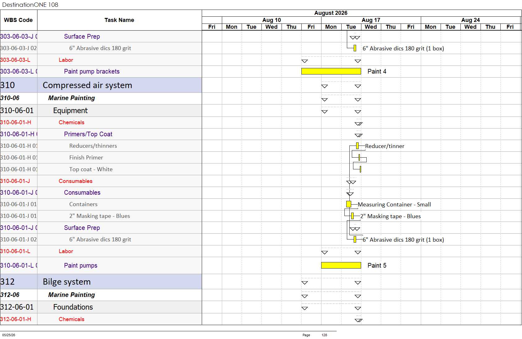Click the yellow Paint 4 task bar
Screen dimensions: 522x339
pyautogui.click(x=331, y=71)
